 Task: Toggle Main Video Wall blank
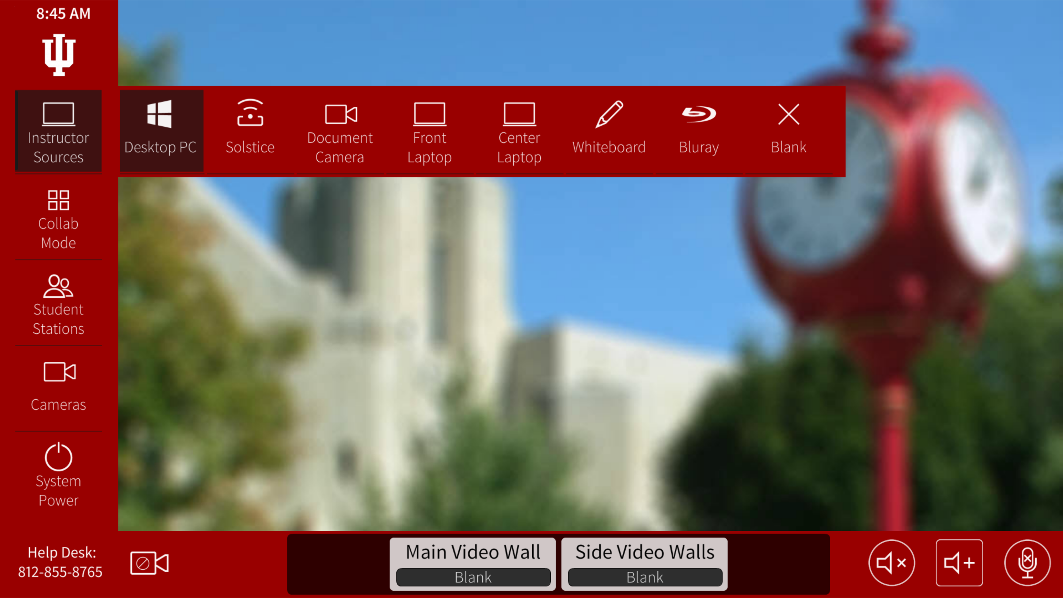pyautogui.click(x=472, y=577)
